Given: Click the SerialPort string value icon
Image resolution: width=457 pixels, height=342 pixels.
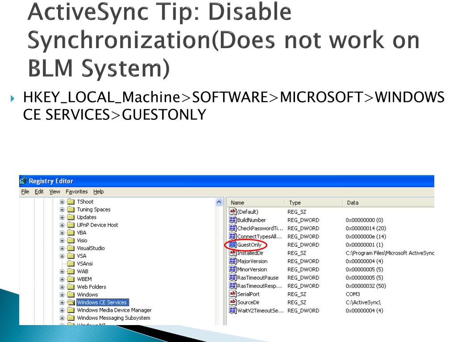Looking at the screenshot, I should [233, 294].
